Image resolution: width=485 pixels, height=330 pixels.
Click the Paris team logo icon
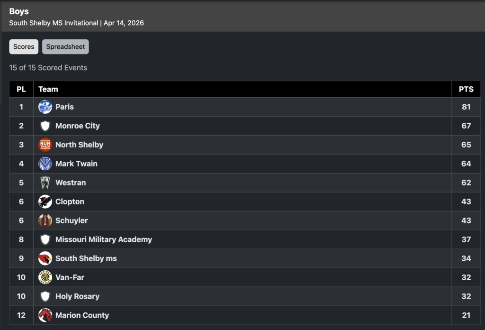point(45,107)
